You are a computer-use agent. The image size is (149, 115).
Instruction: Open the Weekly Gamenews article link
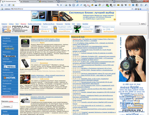click(x=48, y=76)
